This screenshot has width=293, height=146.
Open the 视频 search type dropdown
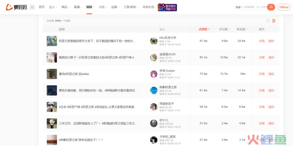pos(239,7)
